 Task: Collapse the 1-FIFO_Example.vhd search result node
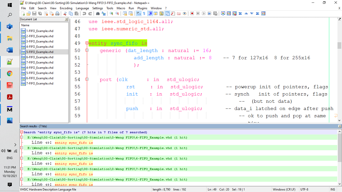pos(22,179)
